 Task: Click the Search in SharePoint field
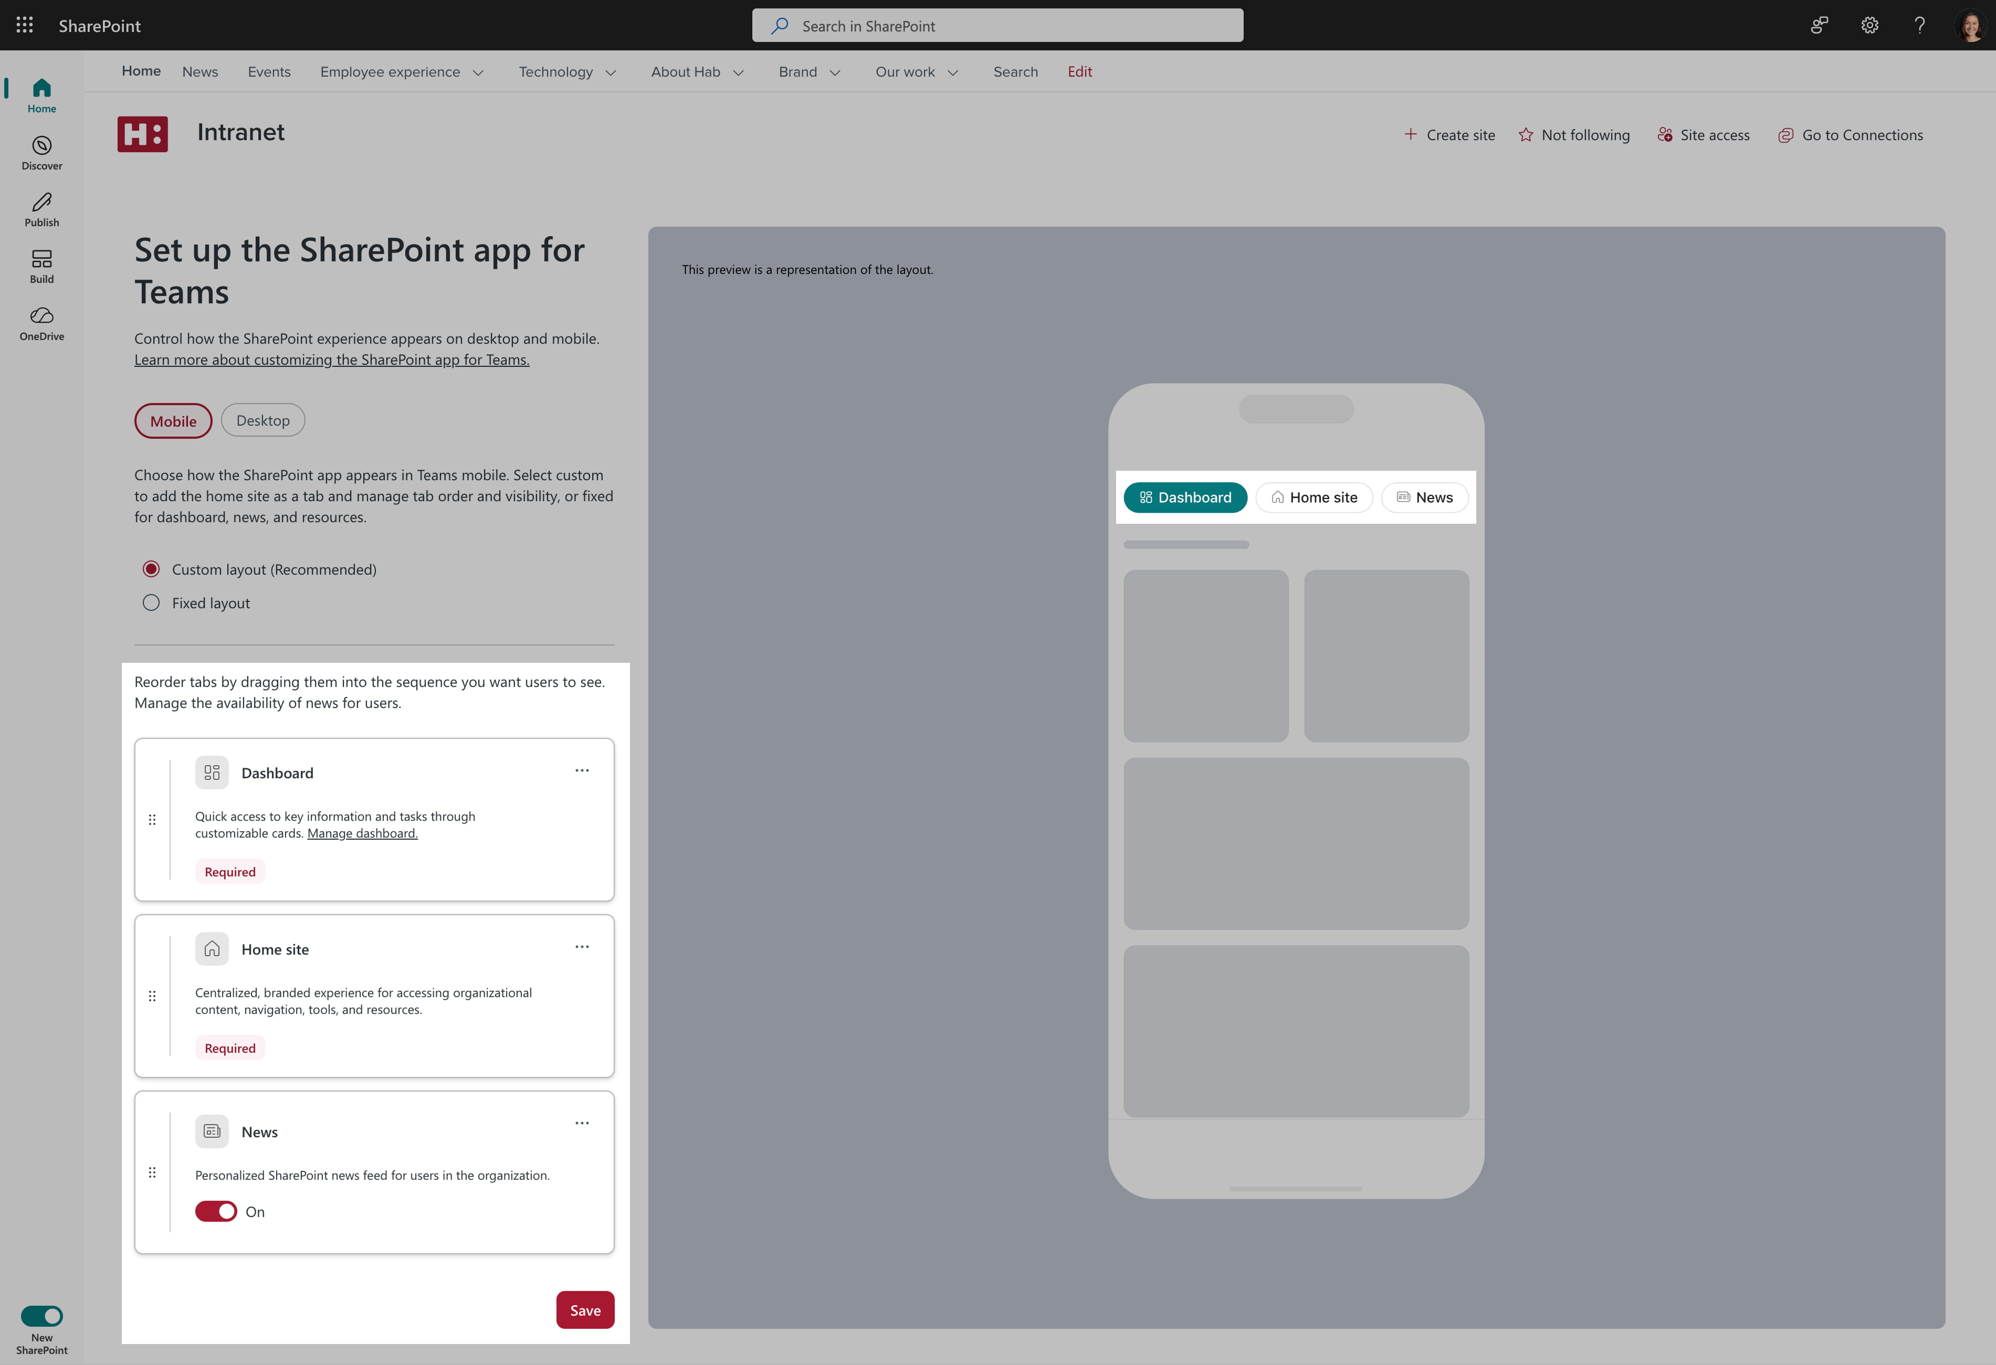click(x=997, y=26)
